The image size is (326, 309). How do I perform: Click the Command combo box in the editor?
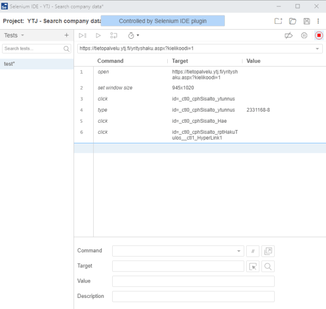coord(178,251)
